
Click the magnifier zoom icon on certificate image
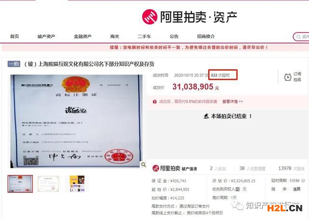[143, 164]
